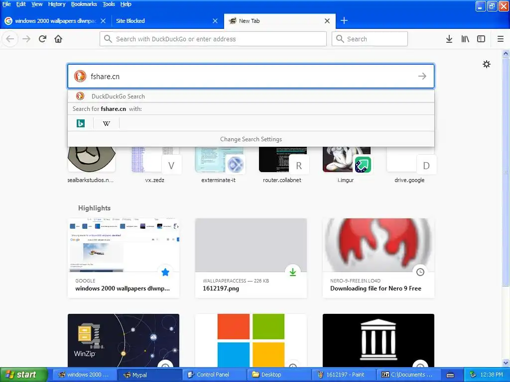Viewport: 510px width, 382px height.
Task: Click the forward navigation arrow
Action: pyautogui.click(x=26, y=39)
